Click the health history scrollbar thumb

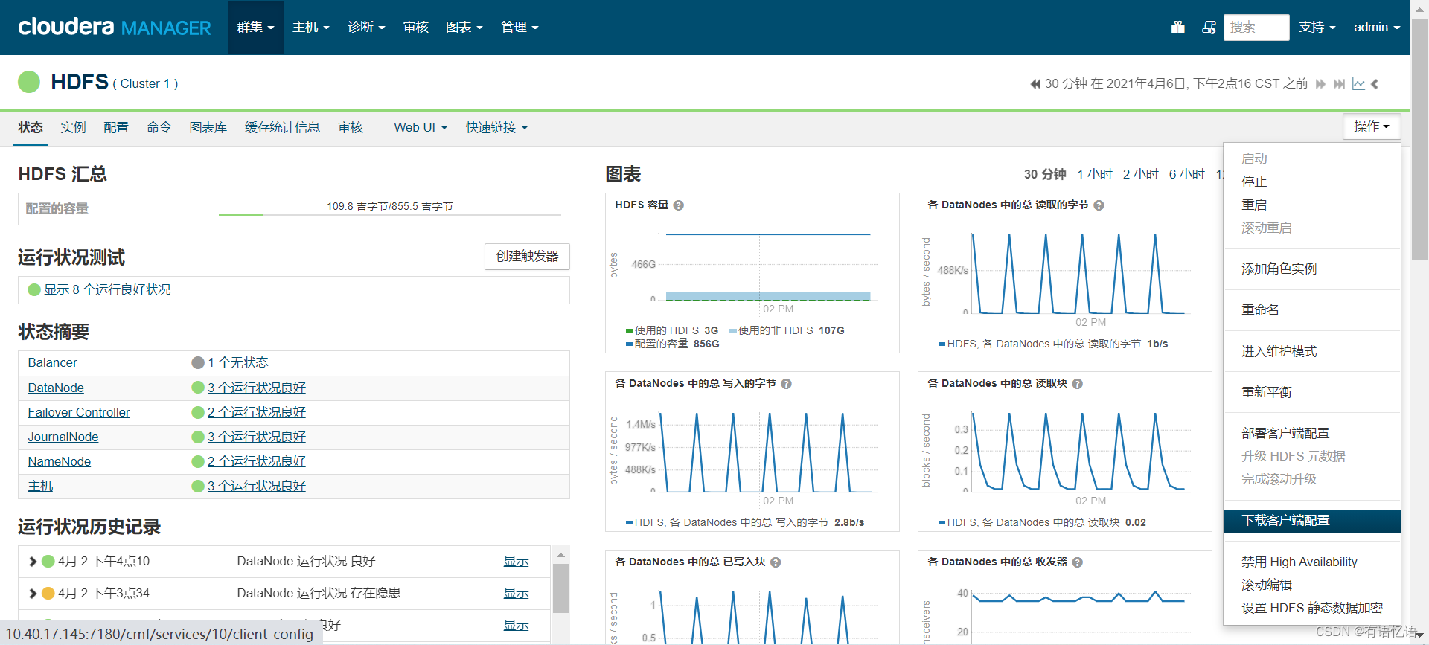tap(560, 588)
